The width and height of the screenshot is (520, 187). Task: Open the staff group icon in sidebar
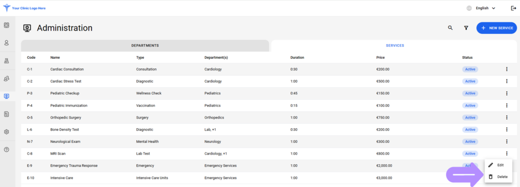[x=6, y=79]
